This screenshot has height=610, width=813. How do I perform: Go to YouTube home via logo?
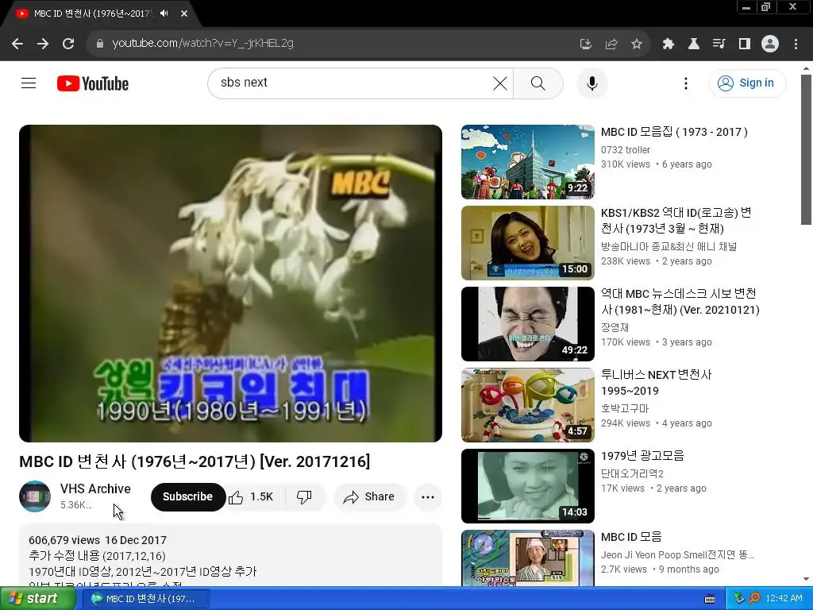[93, 83]
